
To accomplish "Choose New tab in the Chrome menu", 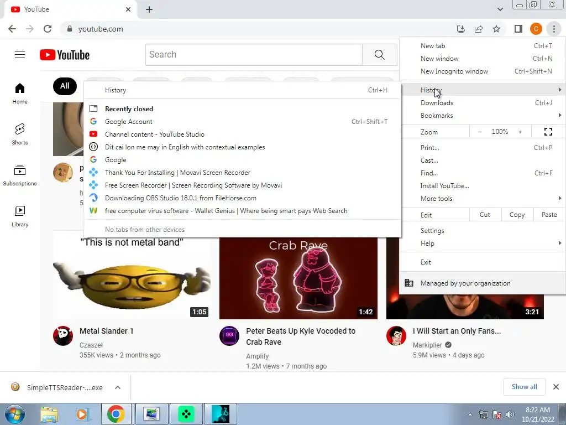I will click(482, 46).
